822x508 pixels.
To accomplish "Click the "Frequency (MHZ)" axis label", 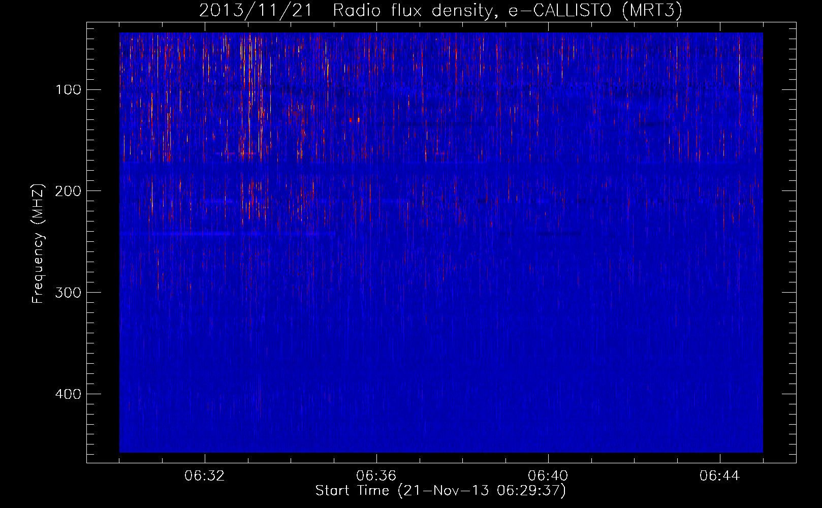I will coord(38,244).
